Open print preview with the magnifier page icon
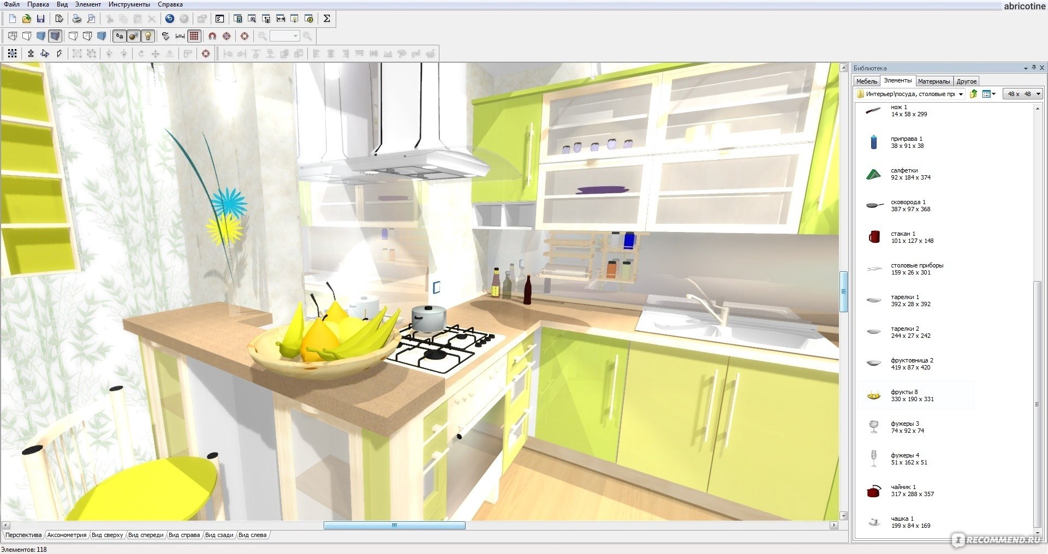Viewport: 1048px width, 554px height. (91, 19)
